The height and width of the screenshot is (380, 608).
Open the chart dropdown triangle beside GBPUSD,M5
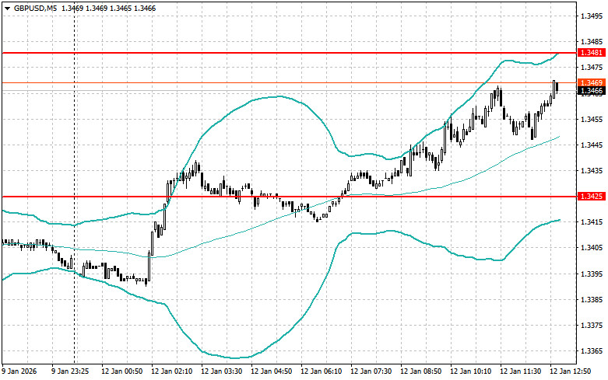click(x=7, y=8)
